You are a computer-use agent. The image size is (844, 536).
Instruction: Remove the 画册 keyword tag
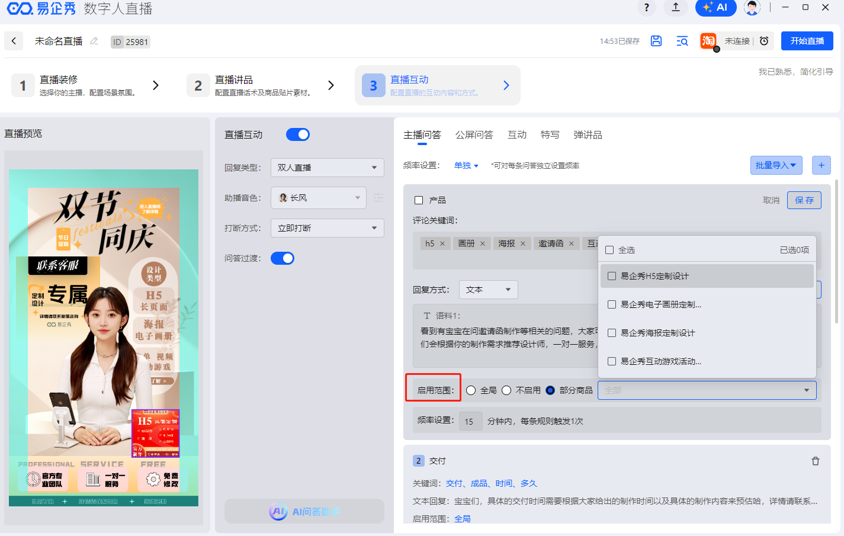[x=482, y=243]
